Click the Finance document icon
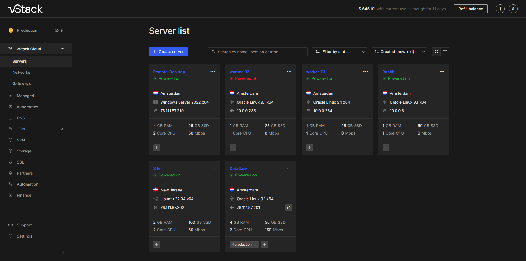Image resolution: width=526 pixels, height=261 pixels. pyautogui.click(x=11, y=195)
